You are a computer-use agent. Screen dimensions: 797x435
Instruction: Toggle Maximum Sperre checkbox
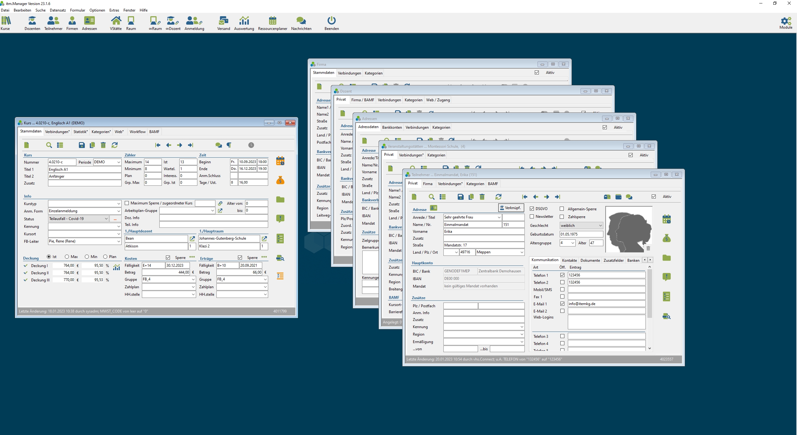tap(127, 203)
